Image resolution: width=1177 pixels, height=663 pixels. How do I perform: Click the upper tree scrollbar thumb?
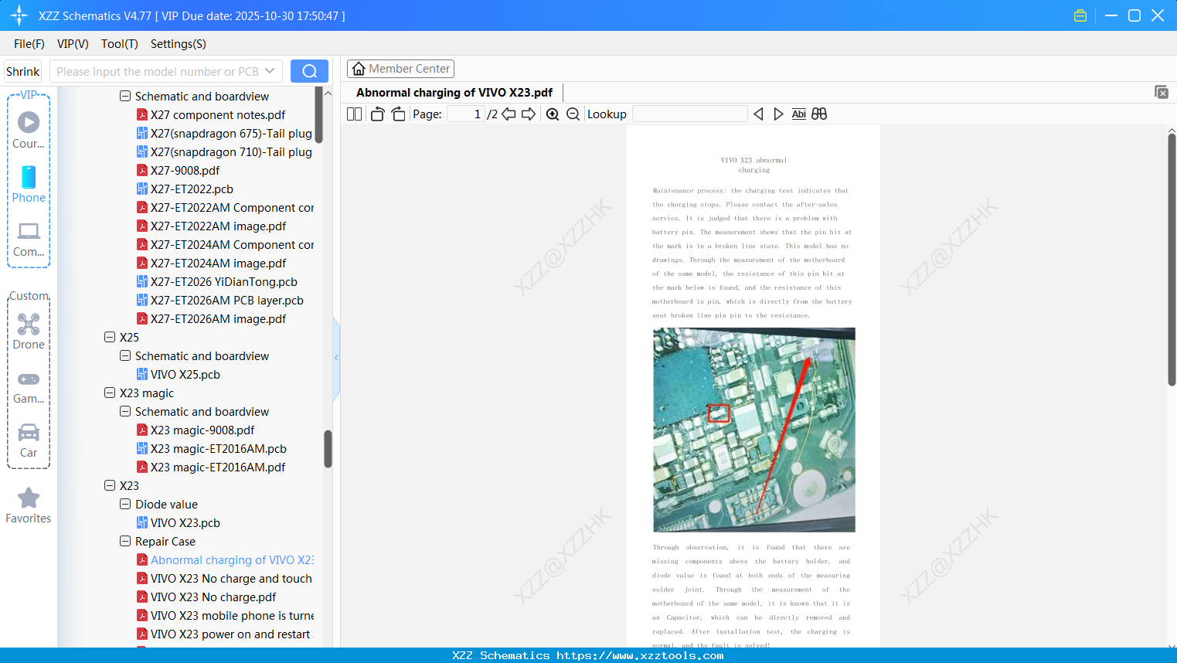click(318, 114)
